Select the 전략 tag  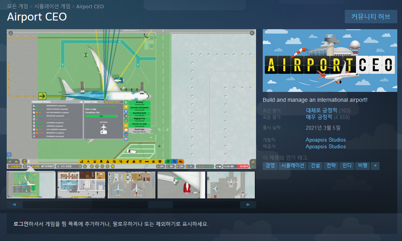point(331,166)
